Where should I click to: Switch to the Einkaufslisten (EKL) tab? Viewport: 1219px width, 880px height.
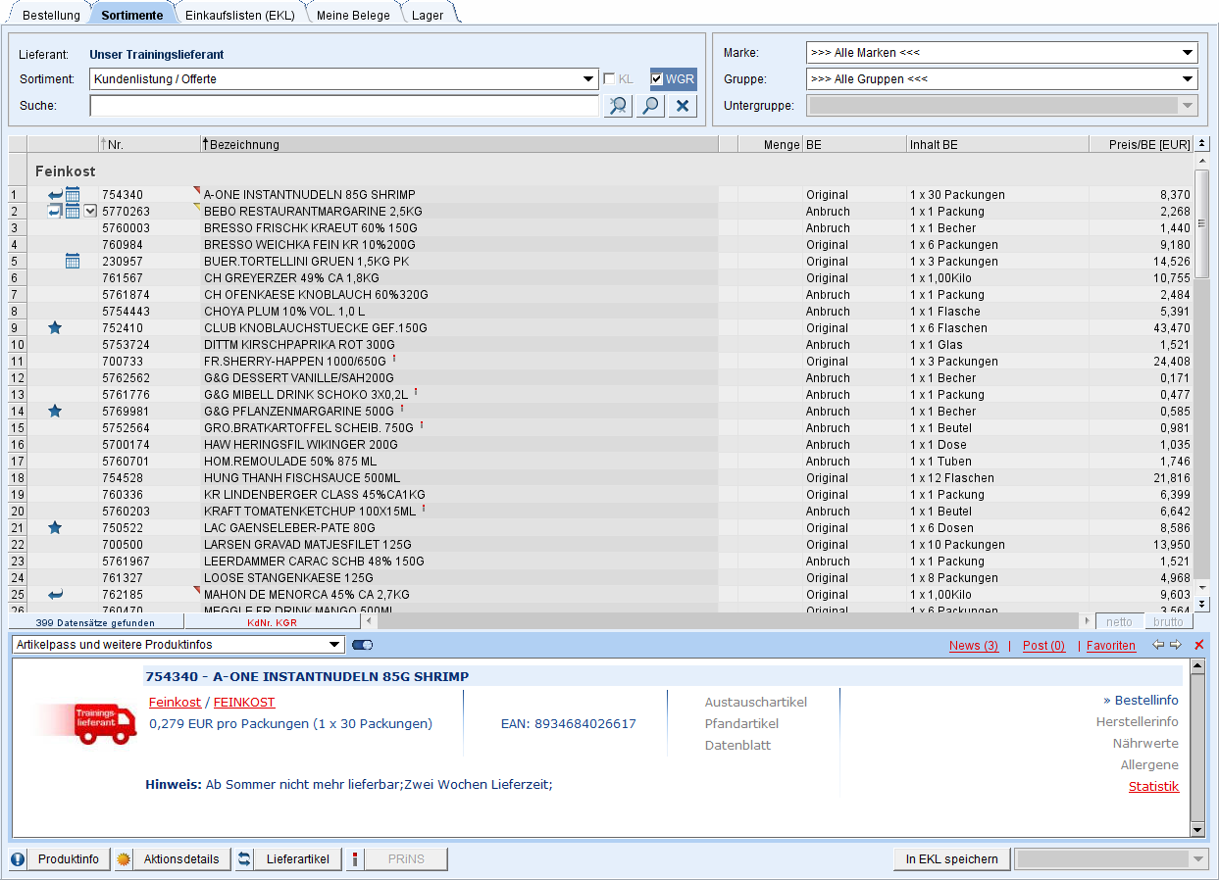click(239, 15)
